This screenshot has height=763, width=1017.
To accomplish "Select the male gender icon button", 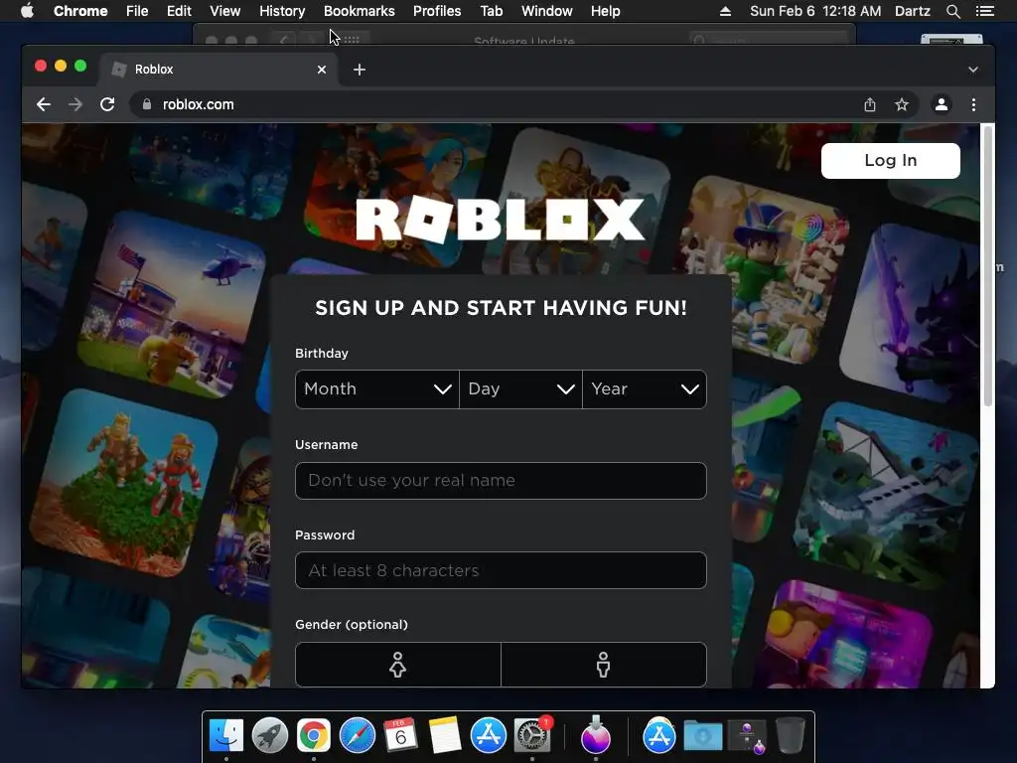I will click(604, 665).
